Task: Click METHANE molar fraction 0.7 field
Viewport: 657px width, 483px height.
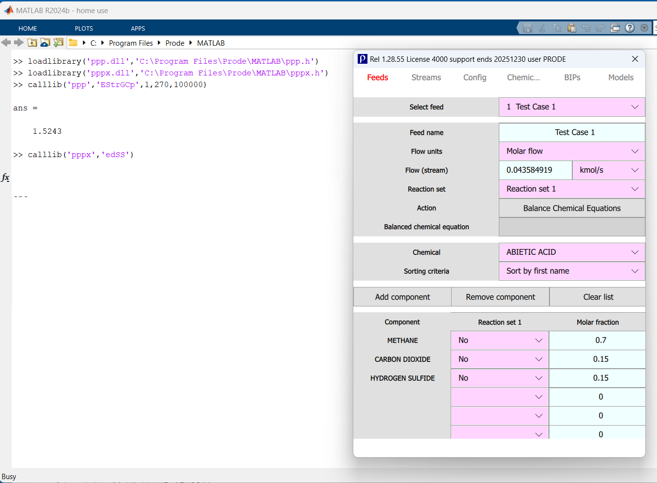Action: [x=597, y=340]
